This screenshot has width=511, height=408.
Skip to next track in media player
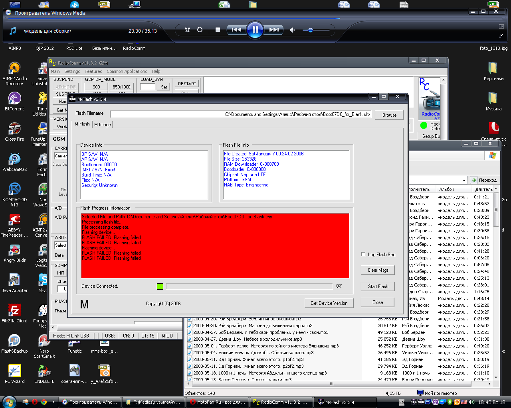[x=274, y=30]
